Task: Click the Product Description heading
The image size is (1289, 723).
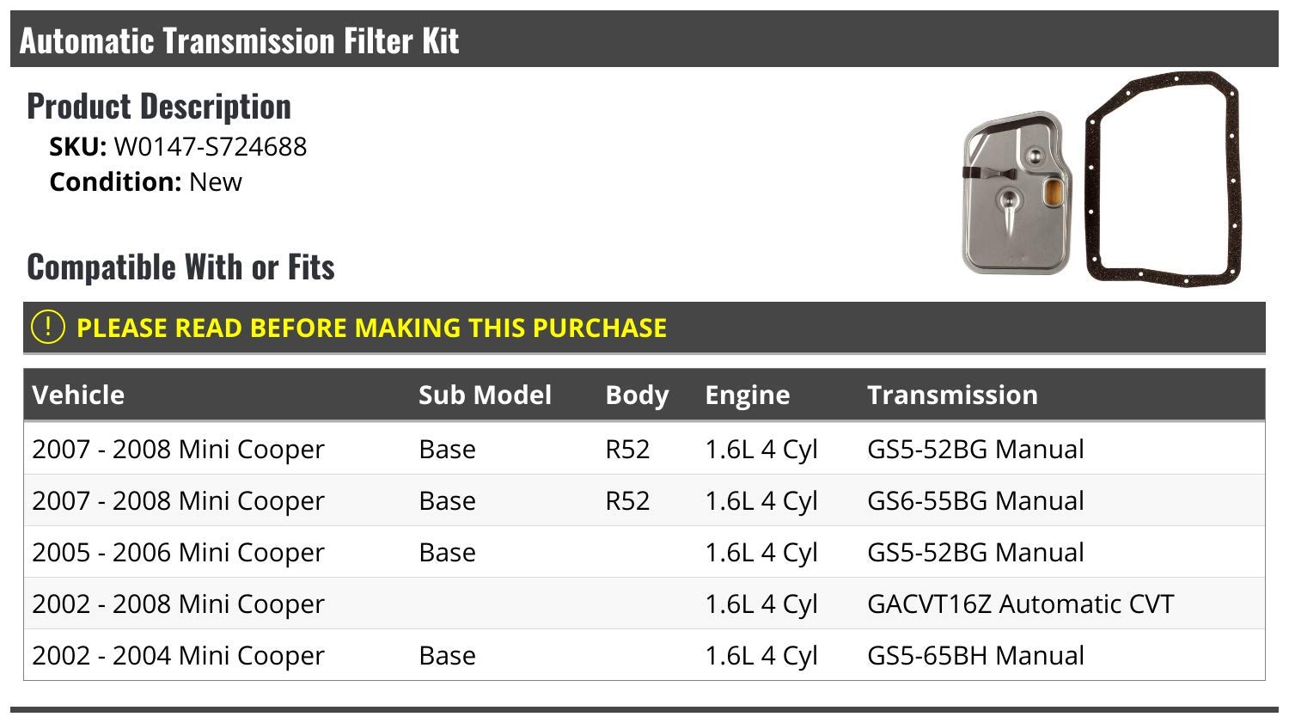Action: point(159,106)
